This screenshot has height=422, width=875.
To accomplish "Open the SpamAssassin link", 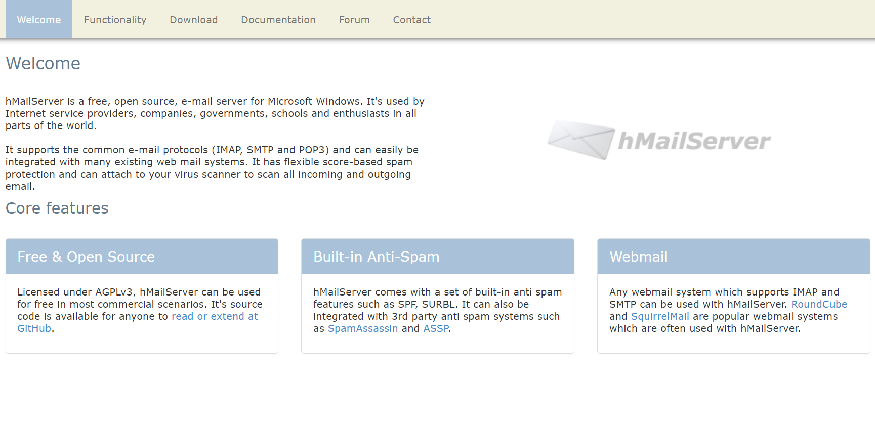I will click(x=362, y=328).
